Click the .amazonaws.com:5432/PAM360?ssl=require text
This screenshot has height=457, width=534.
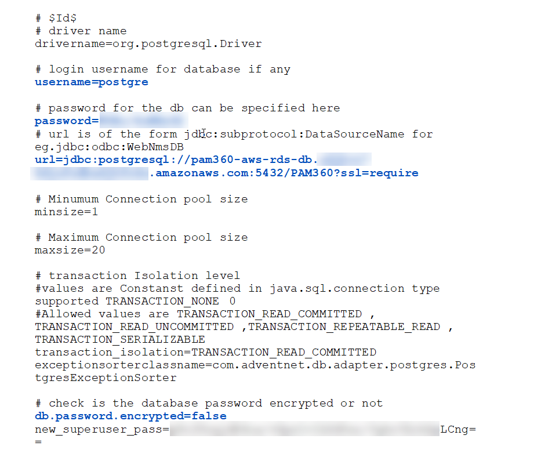pos(284,173)
